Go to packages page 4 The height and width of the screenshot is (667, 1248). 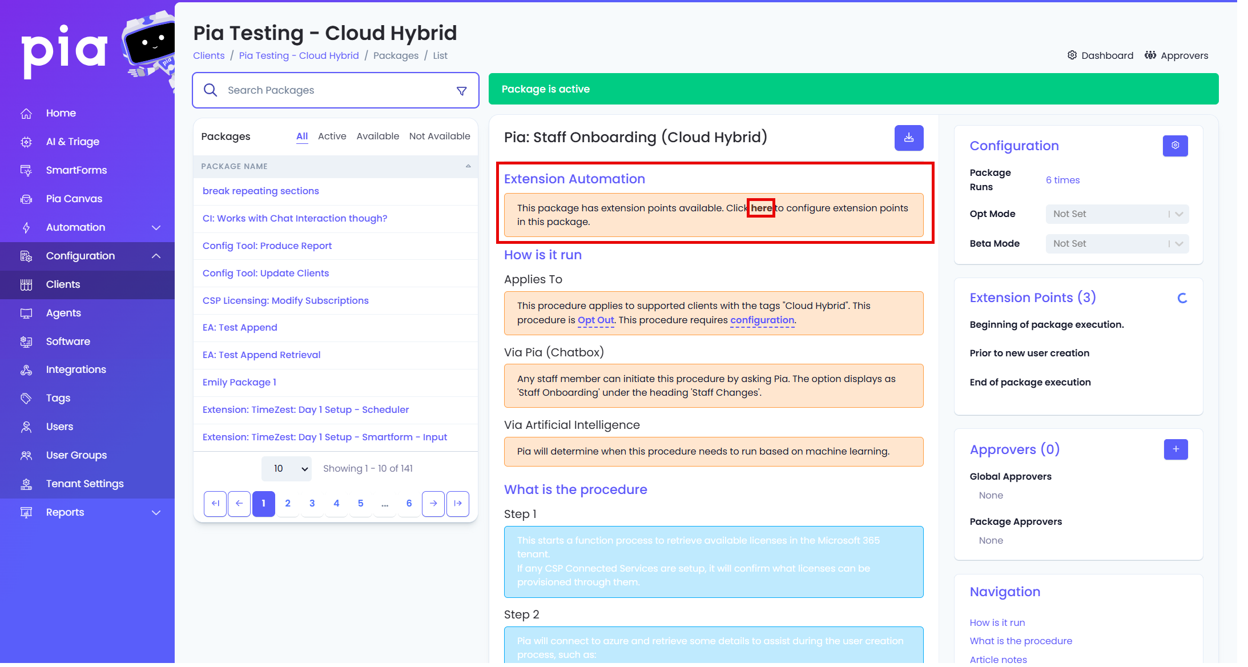[337, 504]
